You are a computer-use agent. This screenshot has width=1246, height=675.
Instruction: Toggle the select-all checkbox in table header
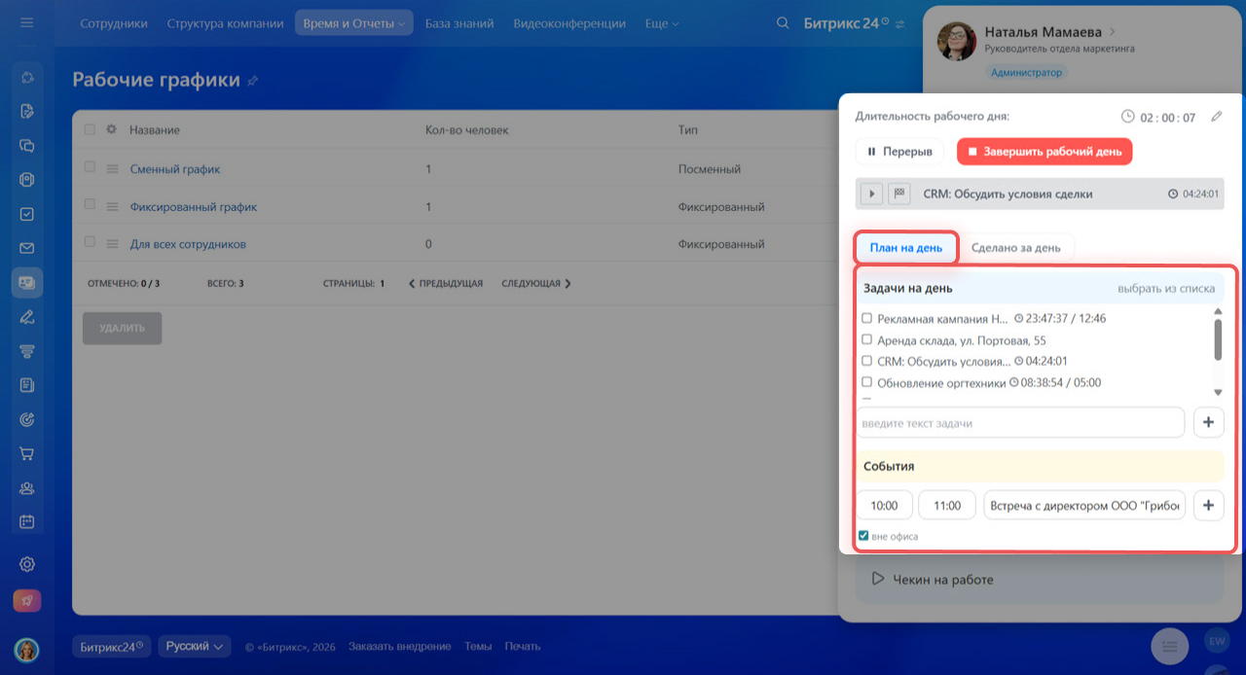point(90,129)
